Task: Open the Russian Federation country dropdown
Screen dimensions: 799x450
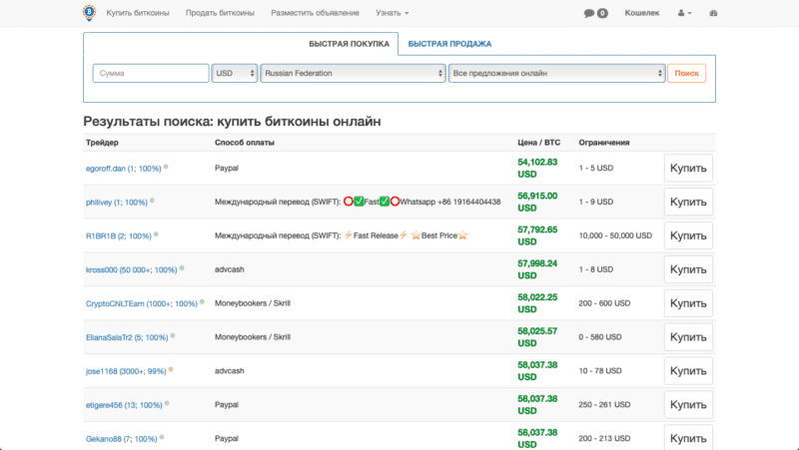Action: 354,73
